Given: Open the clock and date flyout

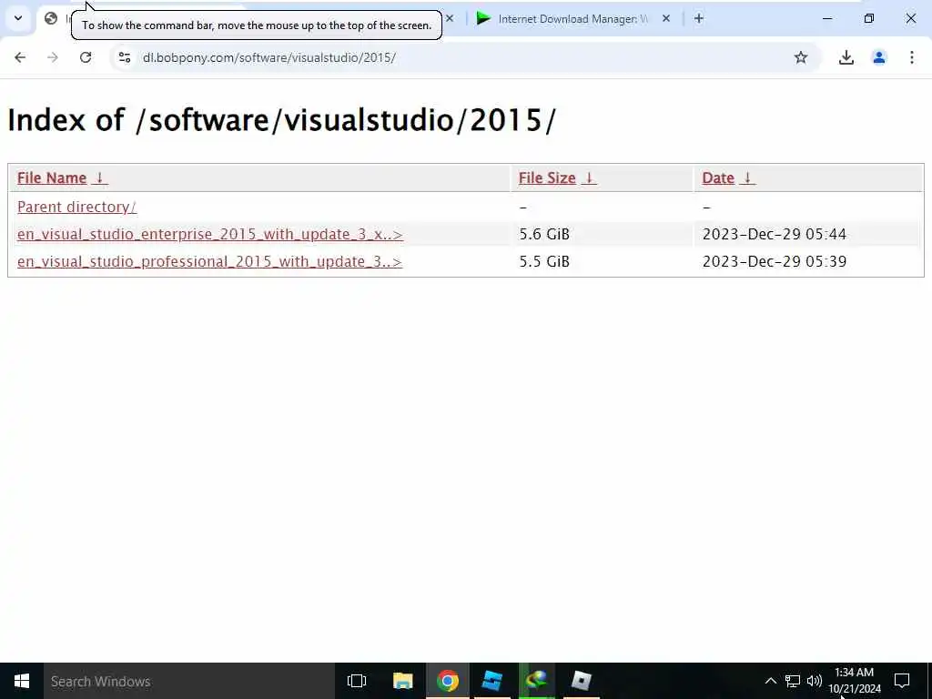Looking at the screenshot, I should coord(855,681).
